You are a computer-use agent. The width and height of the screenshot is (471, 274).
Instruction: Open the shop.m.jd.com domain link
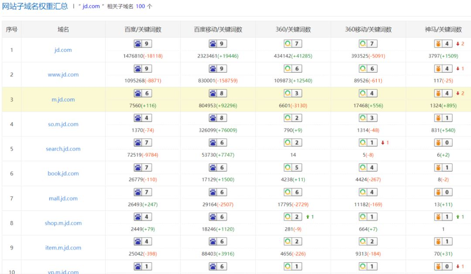[x=63, y=223]
